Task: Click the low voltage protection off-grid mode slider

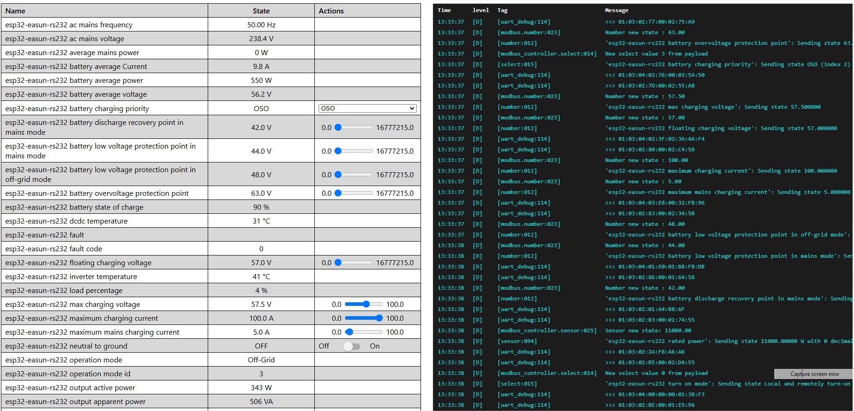Action: (354, 174)
